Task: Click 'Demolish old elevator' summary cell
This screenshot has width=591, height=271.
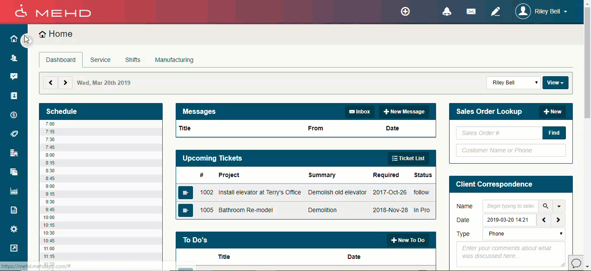Action: [337, 193]
